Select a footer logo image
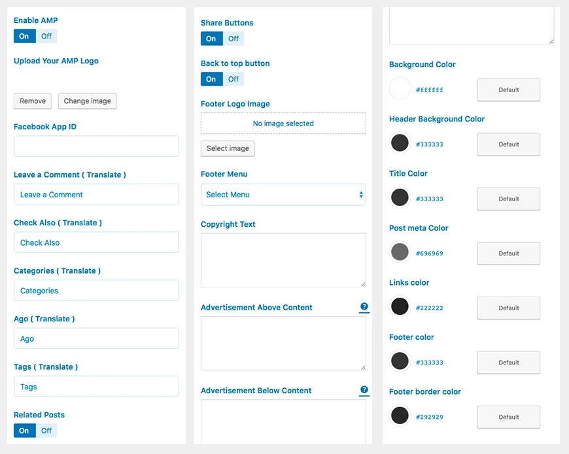The image size is (569, 454). point(228,149)
